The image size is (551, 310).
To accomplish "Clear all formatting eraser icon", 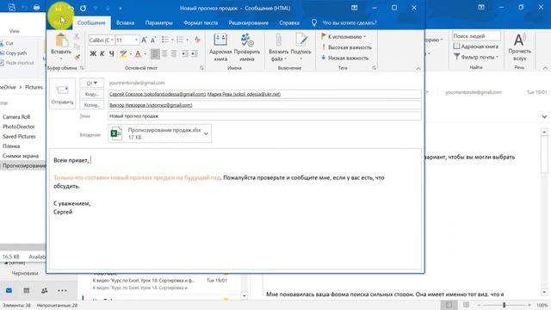I will click(197, 40).
